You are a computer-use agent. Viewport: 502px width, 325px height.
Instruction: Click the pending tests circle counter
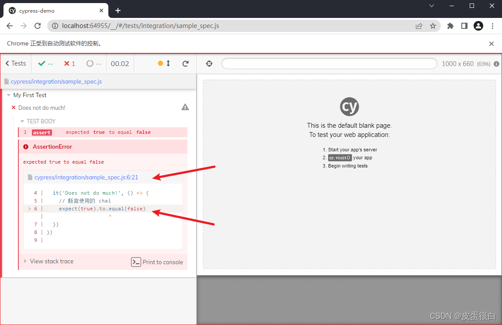(94, 63)
